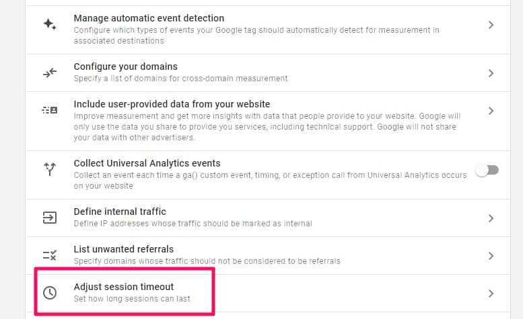Expand Configure your domains chevron
The height and width of the screenshot is (319, 523).
tap(491, 73)
